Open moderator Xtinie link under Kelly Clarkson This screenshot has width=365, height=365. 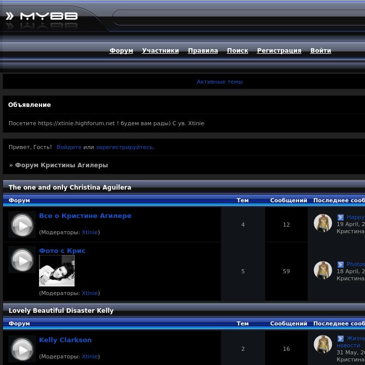[90, 356]
